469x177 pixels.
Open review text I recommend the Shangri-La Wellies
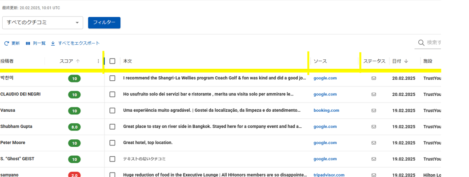(x=215, y=78)
